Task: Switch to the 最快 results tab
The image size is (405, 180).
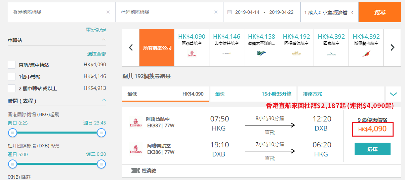Action: point(253,94)
